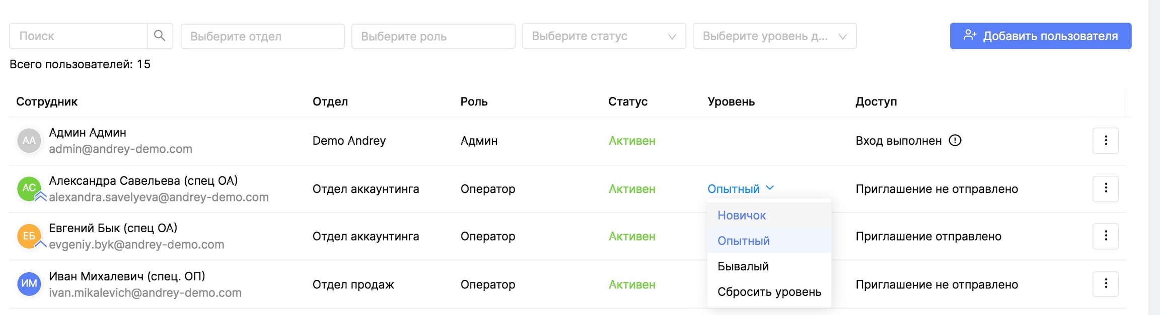The height and width of the screenshot is (315, 1160).
Task: Click the green АС avatar
Action: pos(29,188)
